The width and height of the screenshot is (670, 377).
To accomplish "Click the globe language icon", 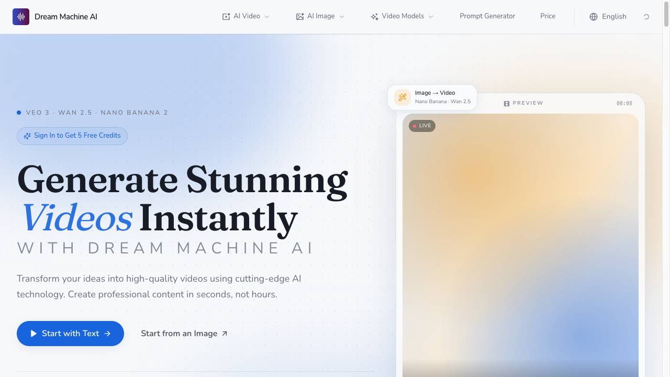I will pos(594,17).
